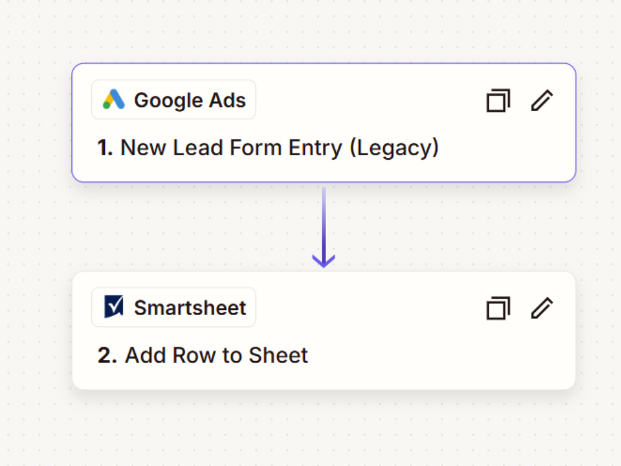
Task: Click the Google Ads text label
Action: click(189, 100)
